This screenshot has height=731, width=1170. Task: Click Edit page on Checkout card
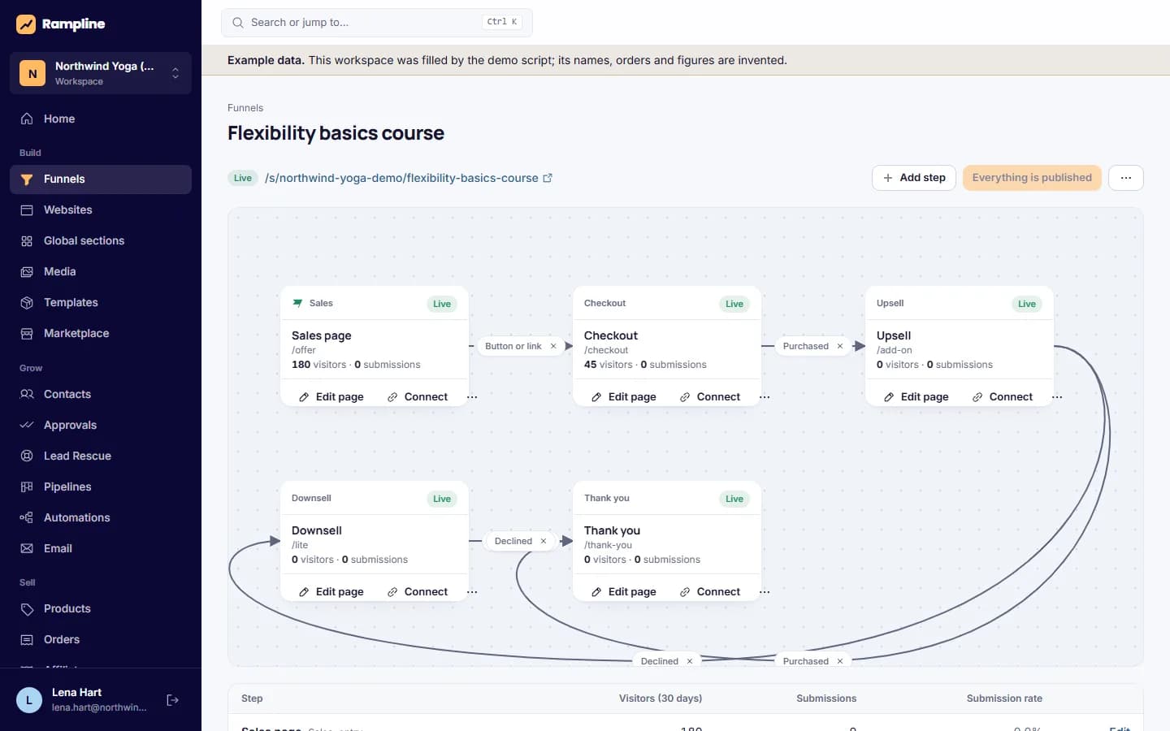pos(623,397)
